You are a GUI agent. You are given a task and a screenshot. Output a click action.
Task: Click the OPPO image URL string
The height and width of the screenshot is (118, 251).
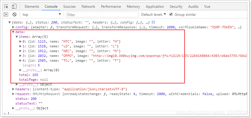pyautogui.click(x=169, y=56)
